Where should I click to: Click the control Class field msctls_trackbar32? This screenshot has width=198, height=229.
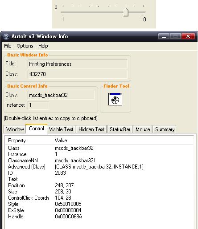point(61,95)
